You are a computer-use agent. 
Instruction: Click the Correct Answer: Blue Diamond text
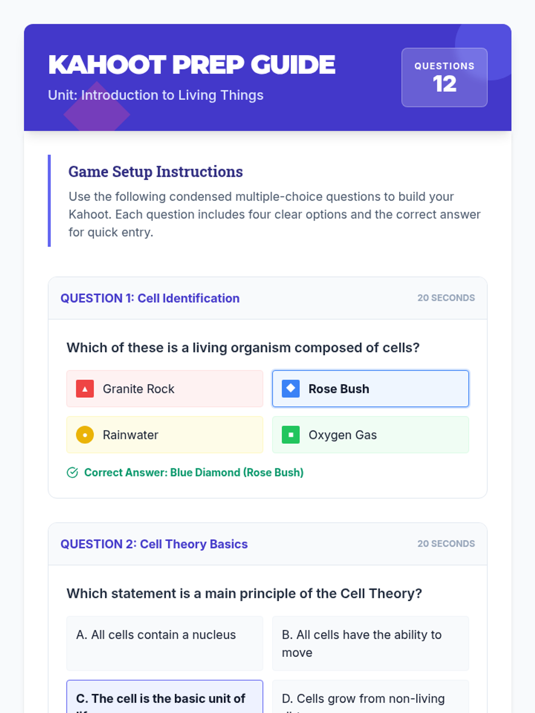(x=193, y=472)
